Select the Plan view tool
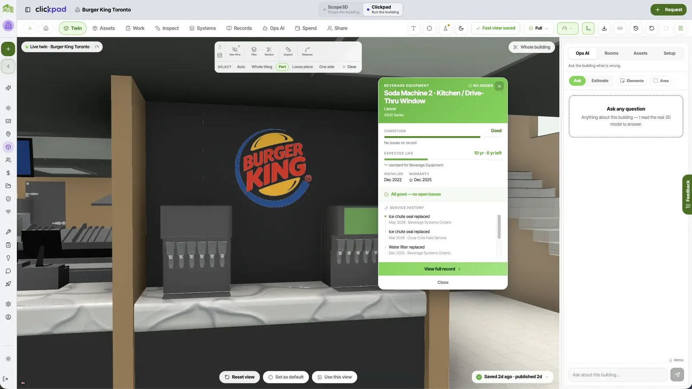This screenshot has width=692, height=389. (x=254, y=51)
